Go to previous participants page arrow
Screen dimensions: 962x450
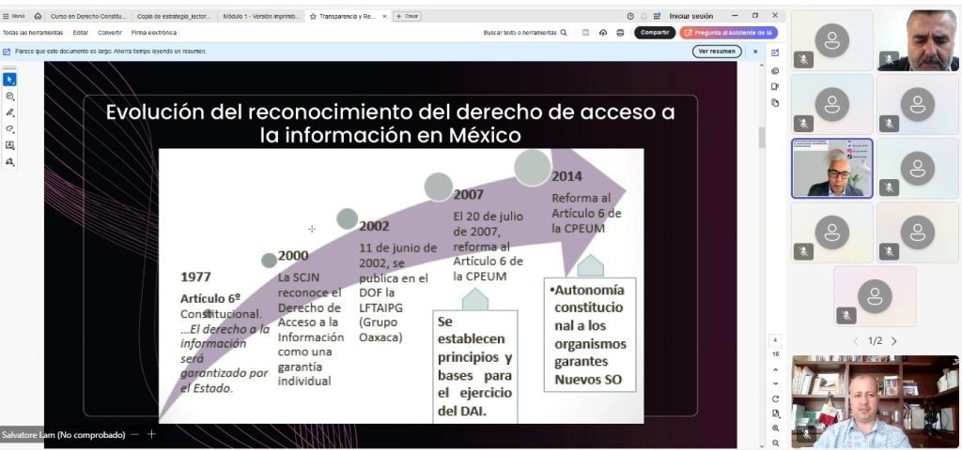(x=856, y=341)
